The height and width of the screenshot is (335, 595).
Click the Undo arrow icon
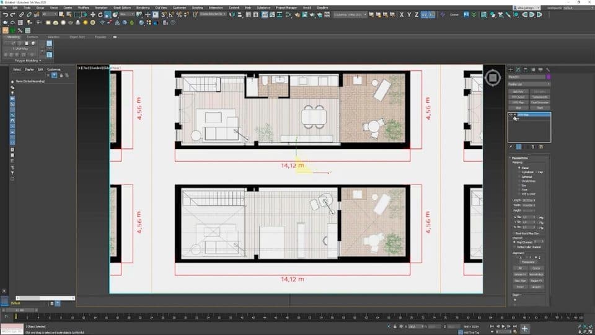(x=6, y=15)
